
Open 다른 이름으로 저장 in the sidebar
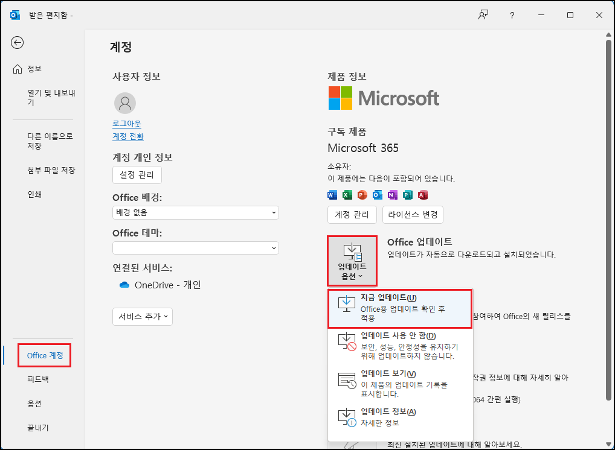50,141
